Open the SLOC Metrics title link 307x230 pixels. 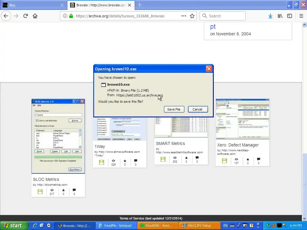point(46,179)
